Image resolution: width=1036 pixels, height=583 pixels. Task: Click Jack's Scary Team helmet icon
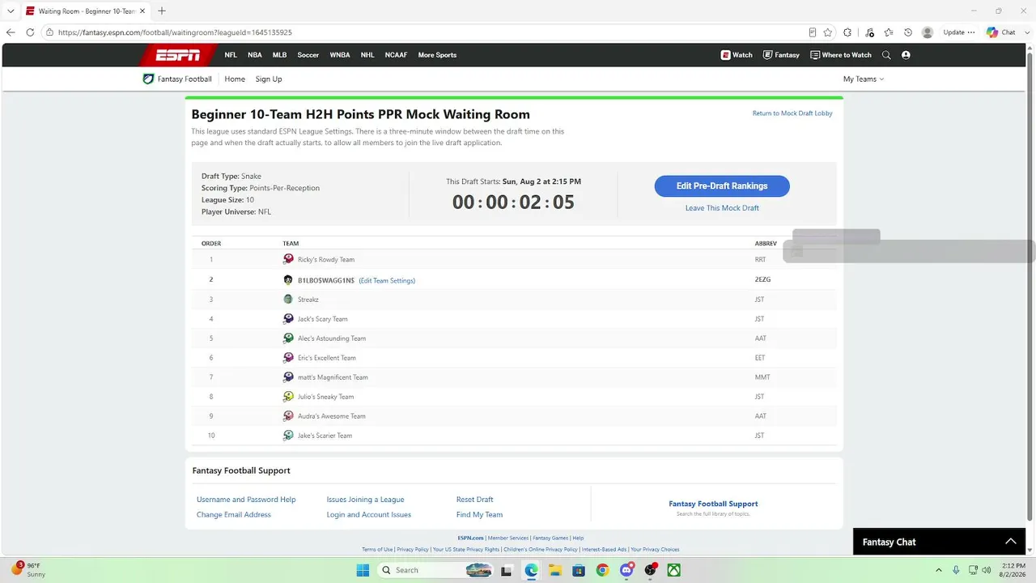click(x=288, y=319)
